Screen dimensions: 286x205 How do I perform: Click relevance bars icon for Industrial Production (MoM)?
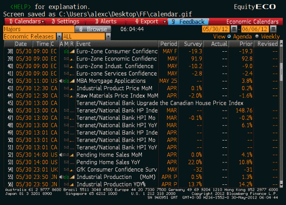[72, 177]
